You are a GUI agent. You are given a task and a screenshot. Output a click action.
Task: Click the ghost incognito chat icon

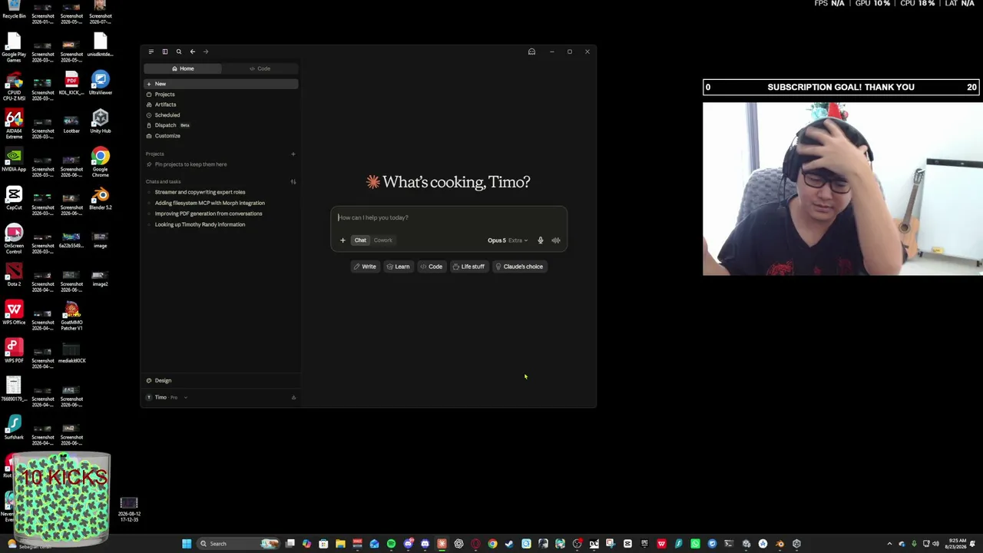531,51
